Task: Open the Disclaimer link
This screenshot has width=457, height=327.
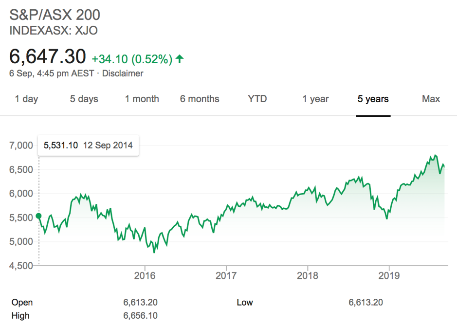Action: [123, 73]
